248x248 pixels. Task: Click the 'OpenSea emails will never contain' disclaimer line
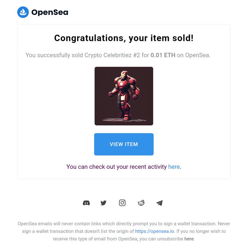[x=124, y=224]
